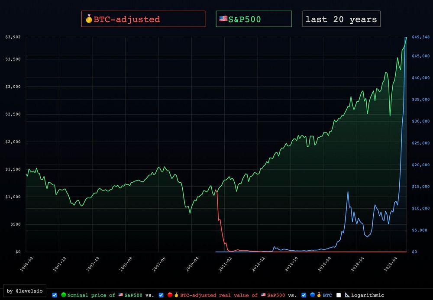Click the 2011-02 date axis label

point(225,264)
